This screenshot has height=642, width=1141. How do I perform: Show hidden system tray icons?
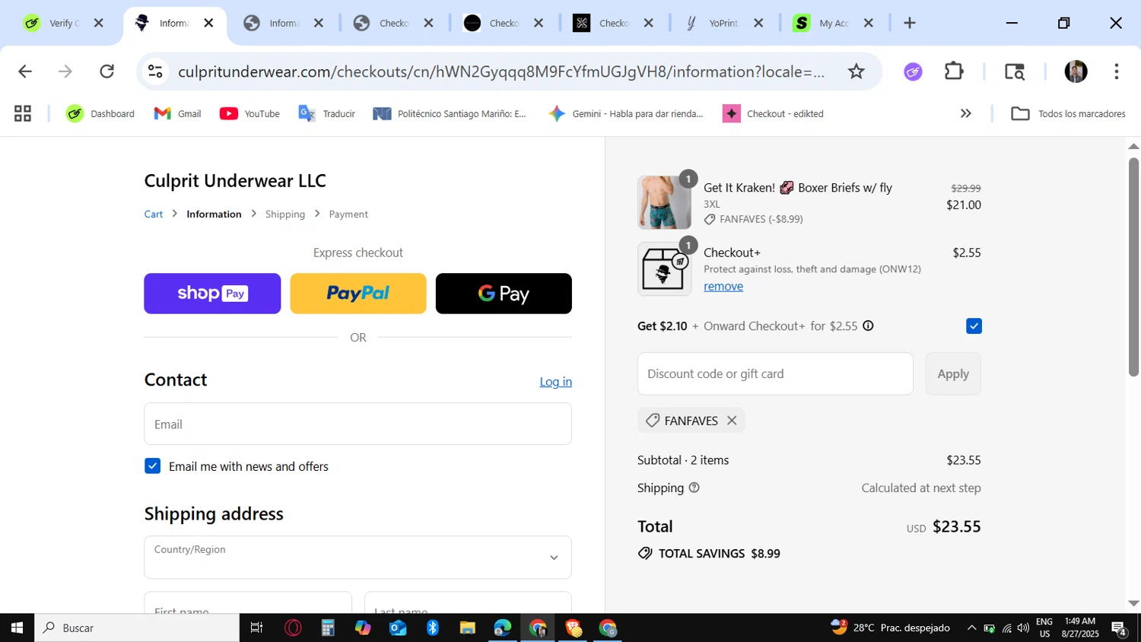pos(971,628)
